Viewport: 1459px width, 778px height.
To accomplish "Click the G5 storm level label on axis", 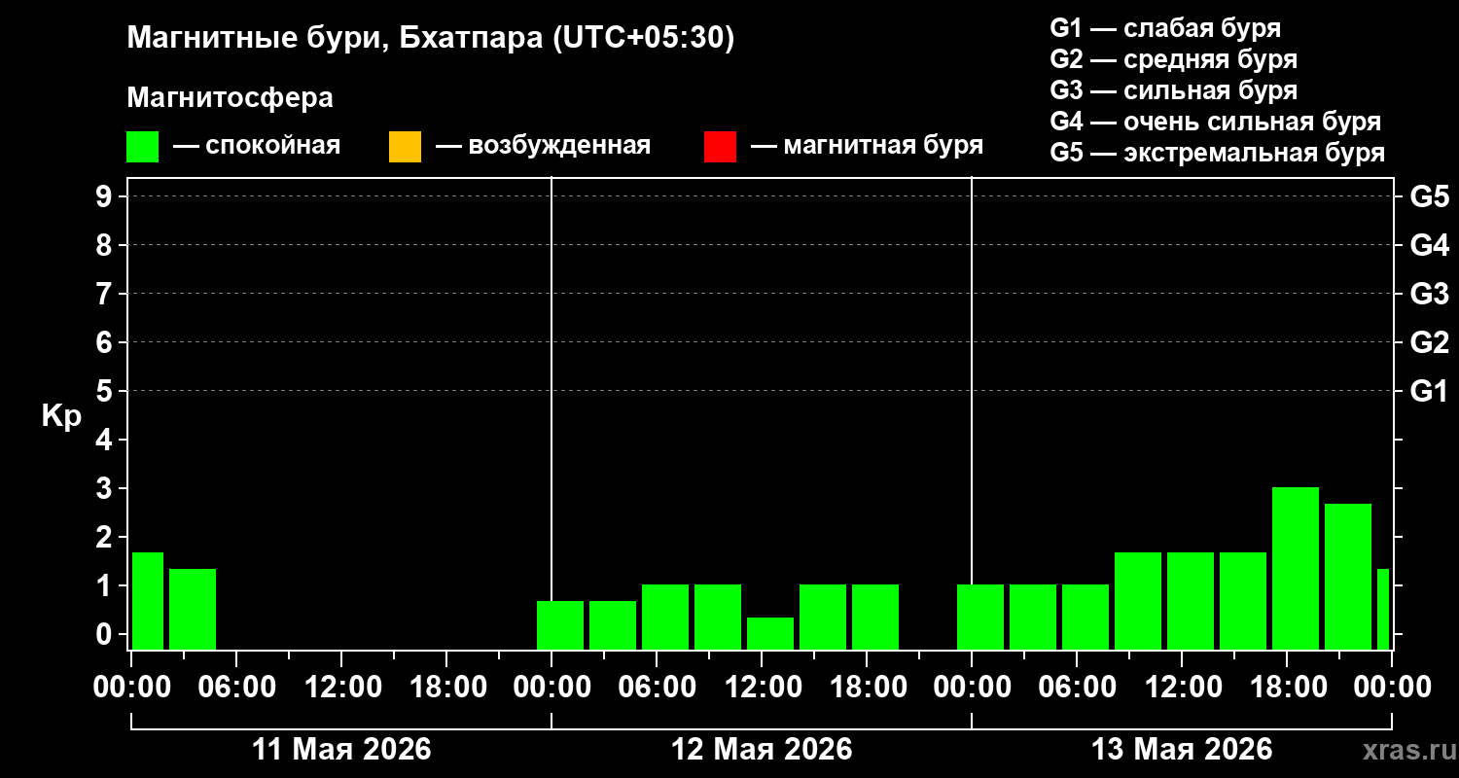I will [1429, 196].
